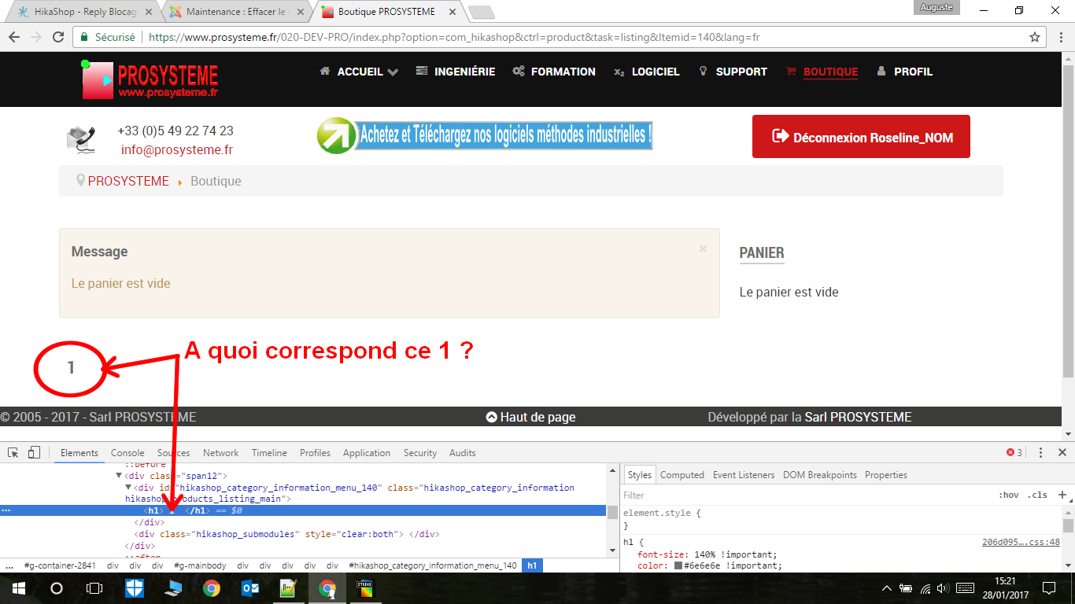Open the Timeline tab
Image resolution: width=1075 pixels, height=604 pixels.
click(x=269, y=452)
